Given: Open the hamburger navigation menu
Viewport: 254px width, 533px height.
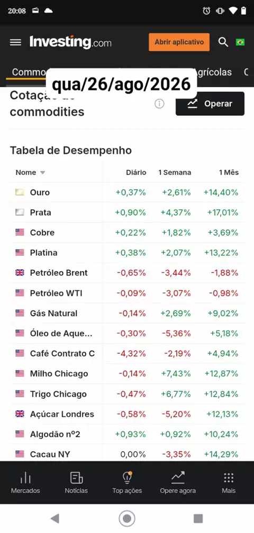Looking at the screenshot, I should [15, 42].
